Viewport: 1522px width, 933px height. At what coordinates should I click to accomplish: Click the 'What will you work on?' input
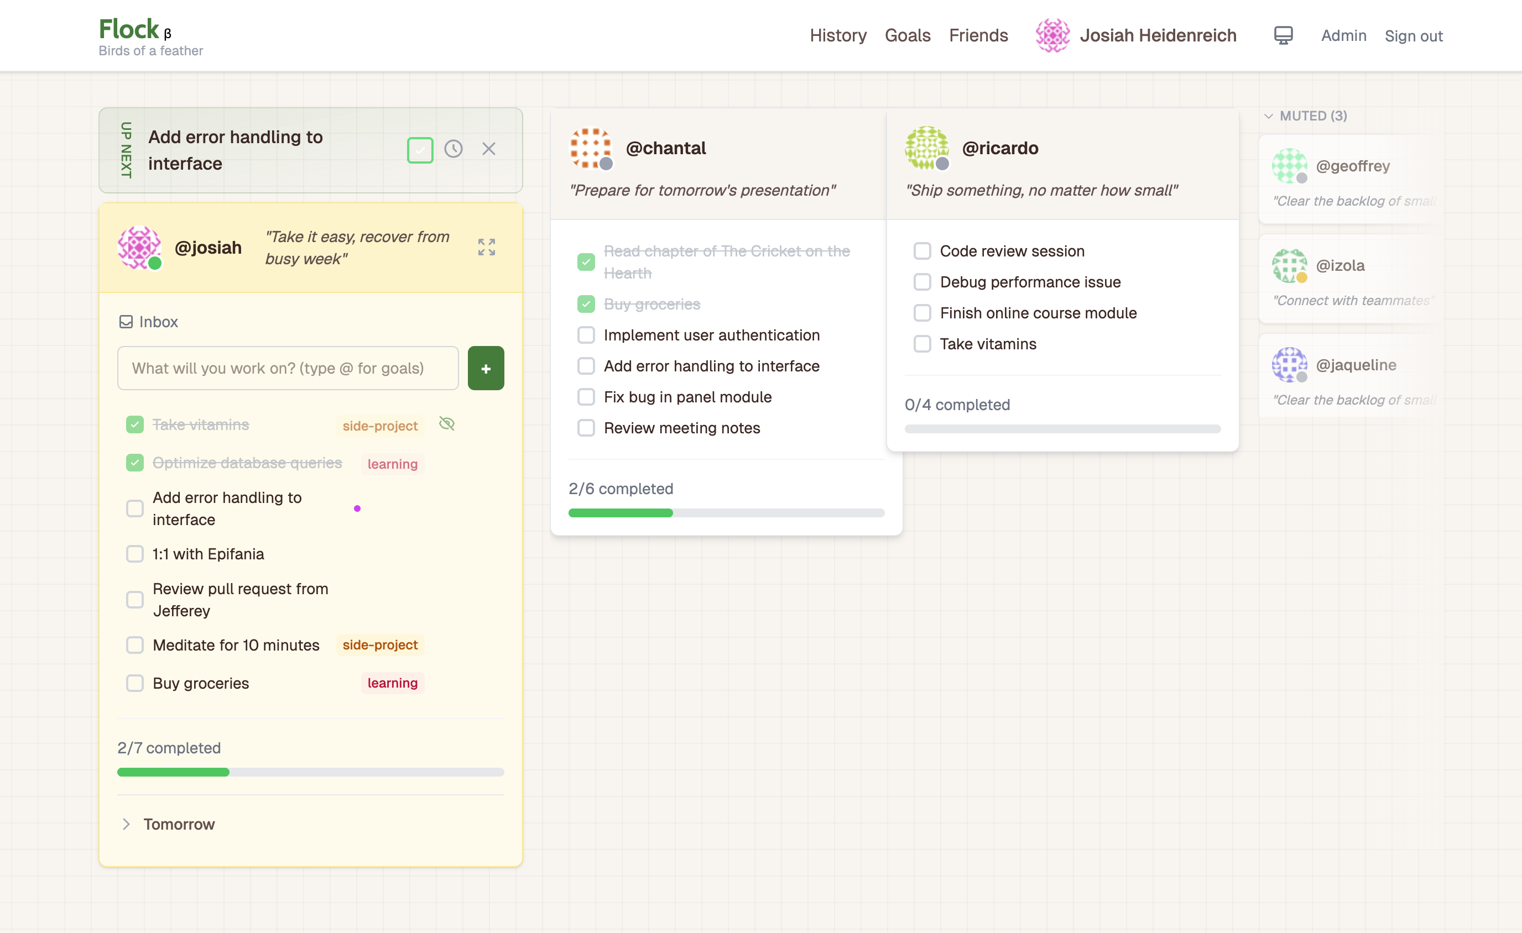point(287,368)
